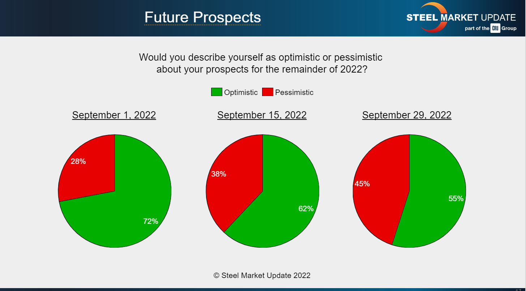Select the Pessimistic legend label
526x291 pixels.
click(294, 92)
